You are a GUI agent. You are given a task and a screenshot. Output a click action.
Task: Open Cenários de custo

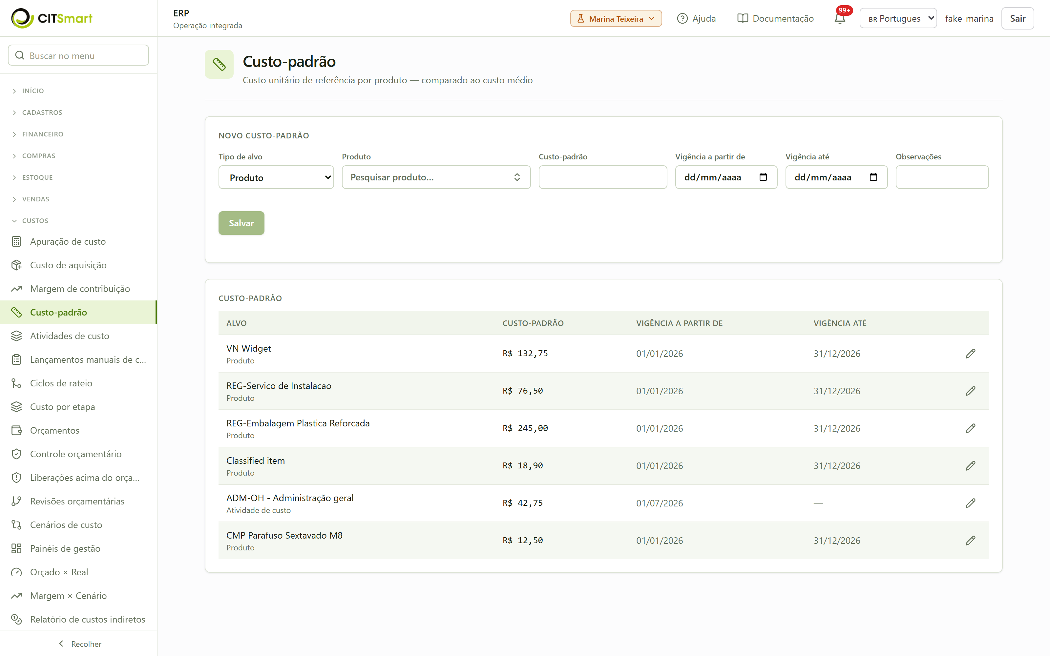78,525
